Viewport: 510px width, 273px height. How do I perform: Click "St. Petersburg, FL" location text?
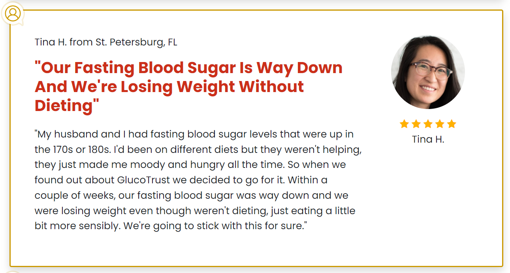coord(136,42)
